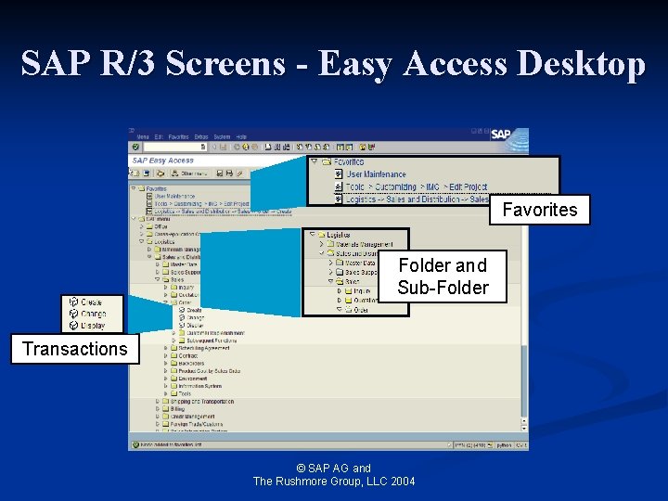This screenshot has height=501, width=668.
Task: Click the Delete Favorites icon
Action: click(x=230, y=173)
